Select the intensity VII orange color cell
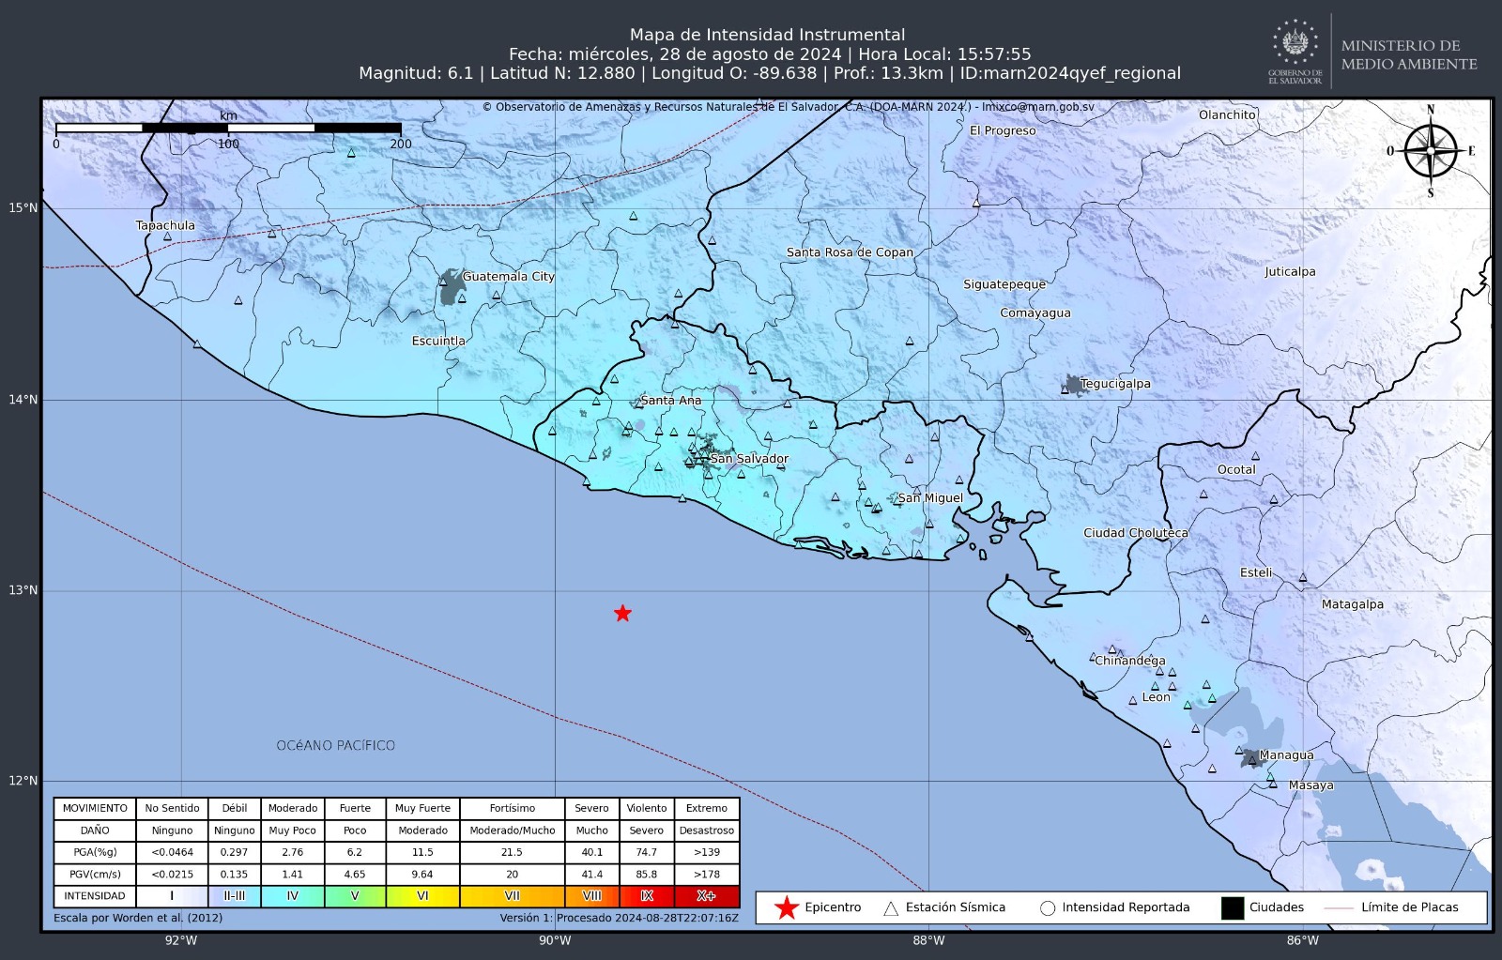The height and width of the screenshot is (960, 1502). tap(512, 896)
